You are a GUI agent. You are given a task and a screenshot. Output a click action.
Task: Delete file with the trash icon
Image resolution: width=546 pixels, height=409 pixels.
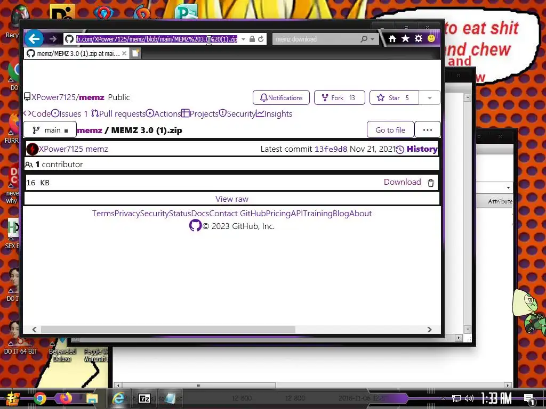pyautogui.click(x=431, y=183)
